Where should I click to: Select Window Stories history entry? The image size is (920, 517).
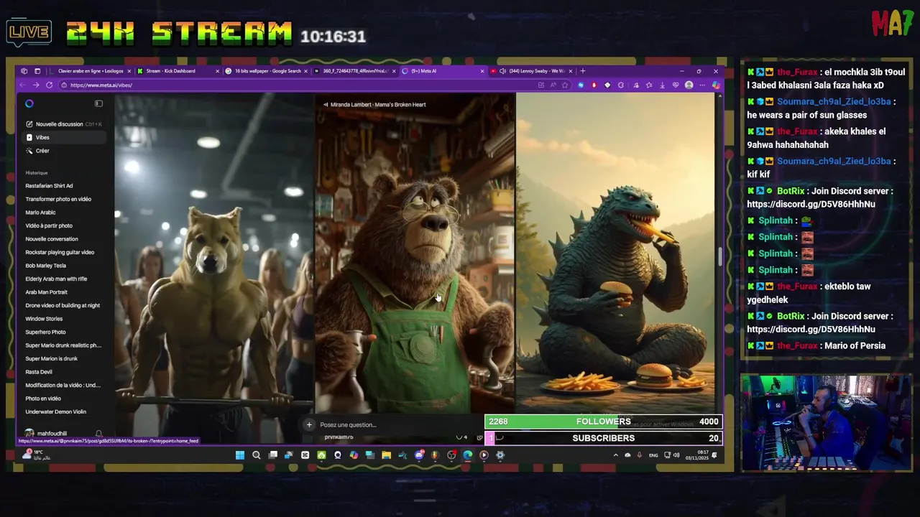pos(44,319)
